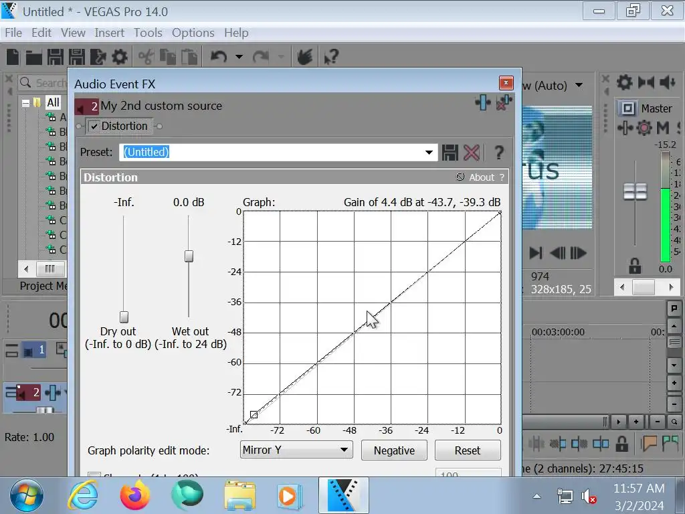685x514 pixels.
Task: Open Firefox from the taskbar
Action: [x=135, y=495]
